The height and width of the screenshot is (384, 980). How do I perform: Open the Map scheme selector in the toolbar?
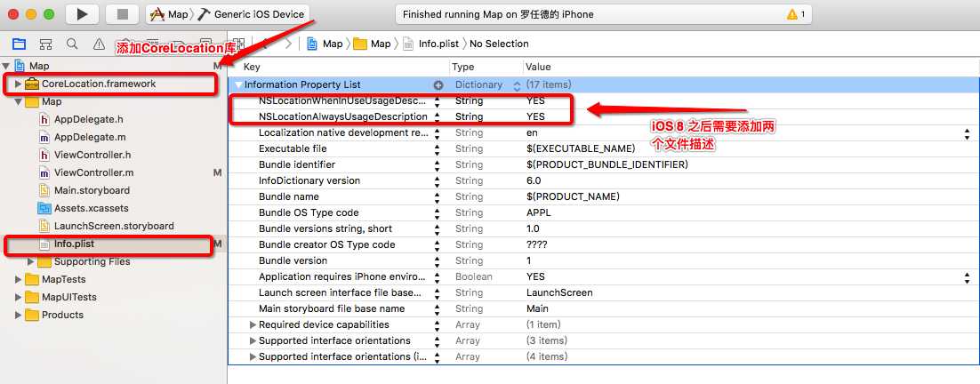[169, 13]
